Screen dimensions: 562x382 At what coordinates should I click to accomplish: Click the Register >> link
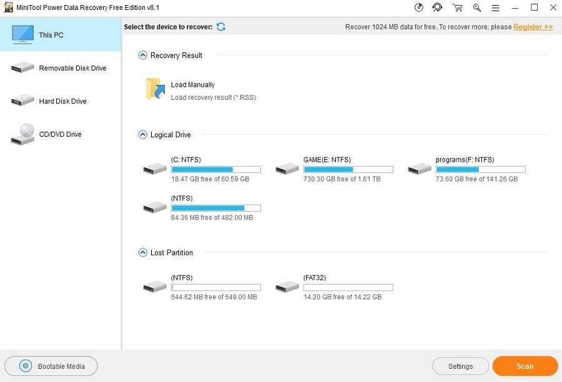point(533,27)
